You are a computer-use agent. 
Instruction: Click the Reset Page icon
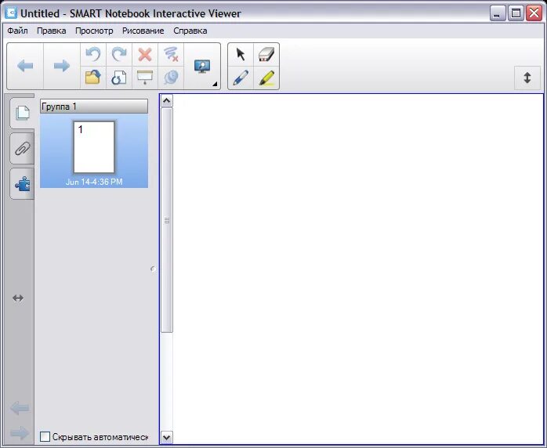[x=119, y=78]
